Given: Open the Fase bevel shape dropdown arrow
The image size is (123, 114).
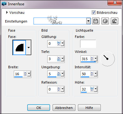Looking at the screenshot, I should [28, 48].
